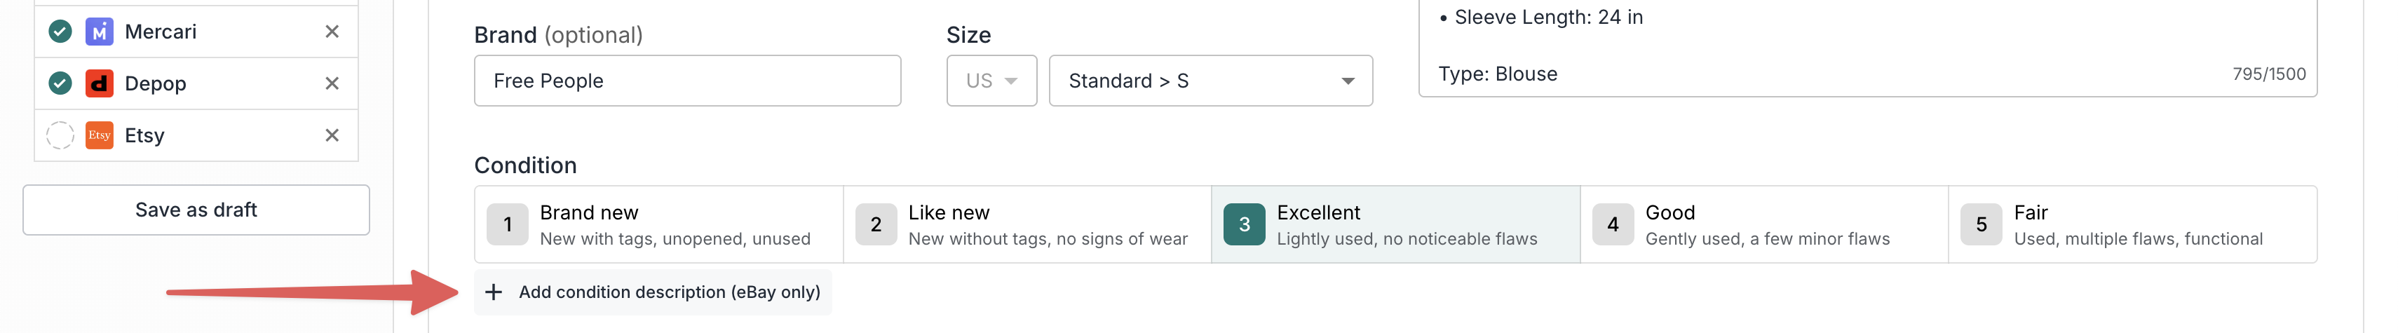Select the Good condition option
The image size is (2398, 333).
coord(1764,225)
